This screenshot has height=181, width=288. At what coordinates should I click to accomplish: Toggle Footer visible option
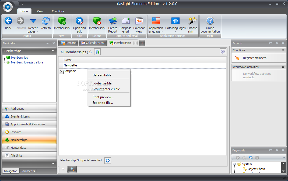108,83
